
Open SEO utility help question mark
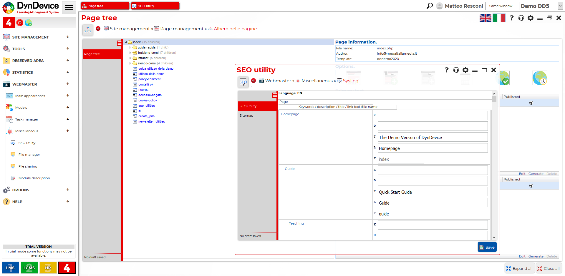[447, 70]
